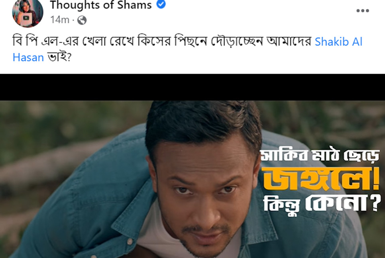The image size is (385, 258).
Task: Click the YouTube play plaque in avatar
Action: click(26, 19)
